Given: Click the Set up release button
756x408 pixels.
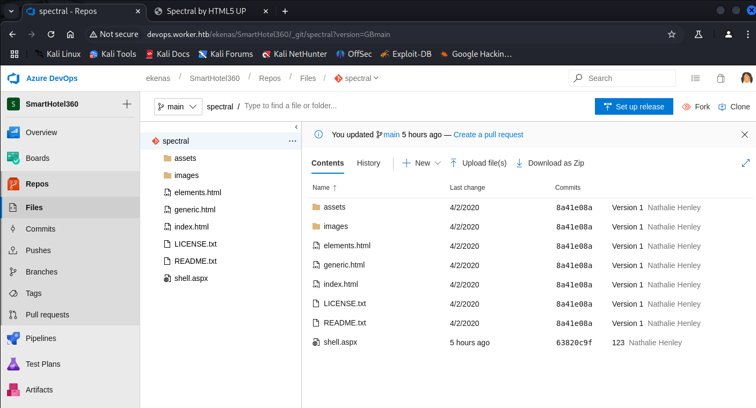Looking at the screenshot, I should click(634, 107).
